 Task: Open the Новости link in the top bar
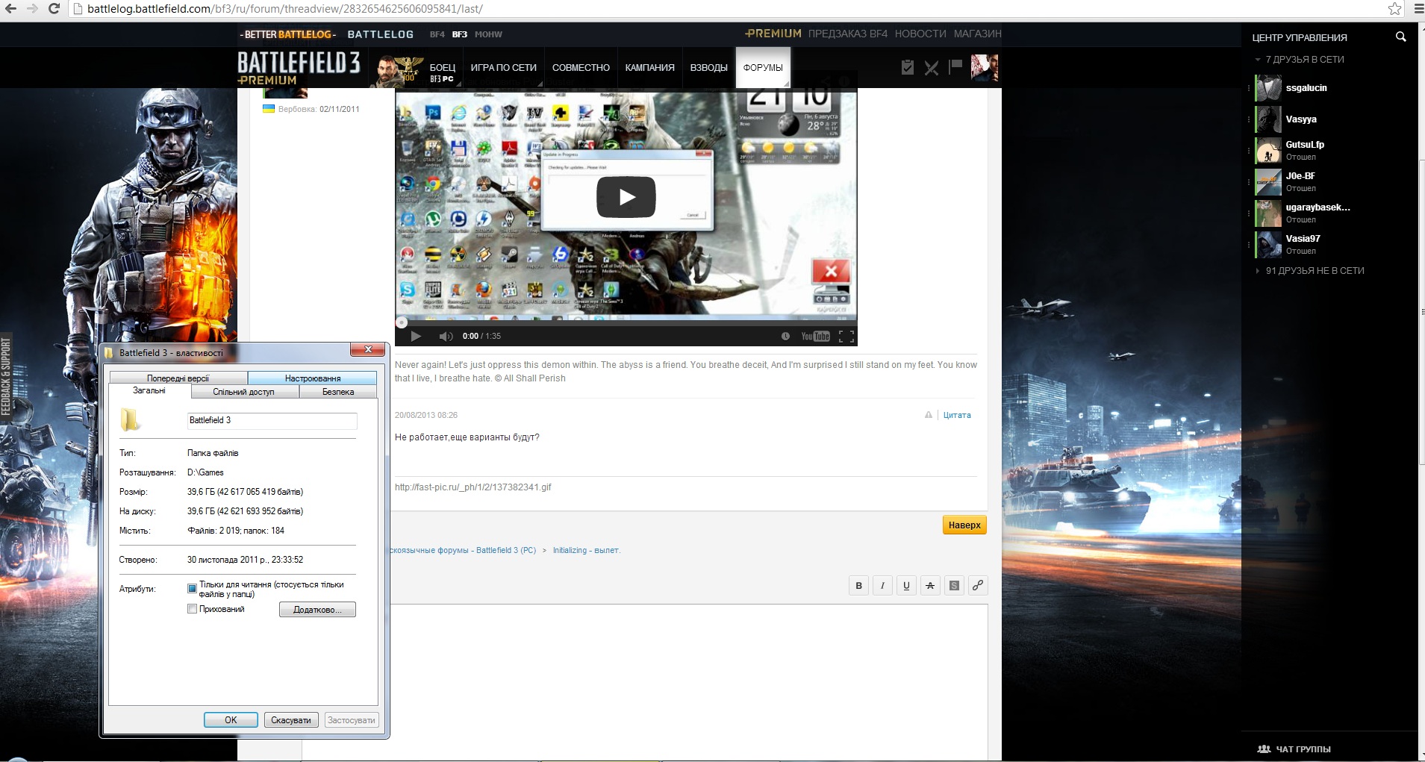(920, 34)
